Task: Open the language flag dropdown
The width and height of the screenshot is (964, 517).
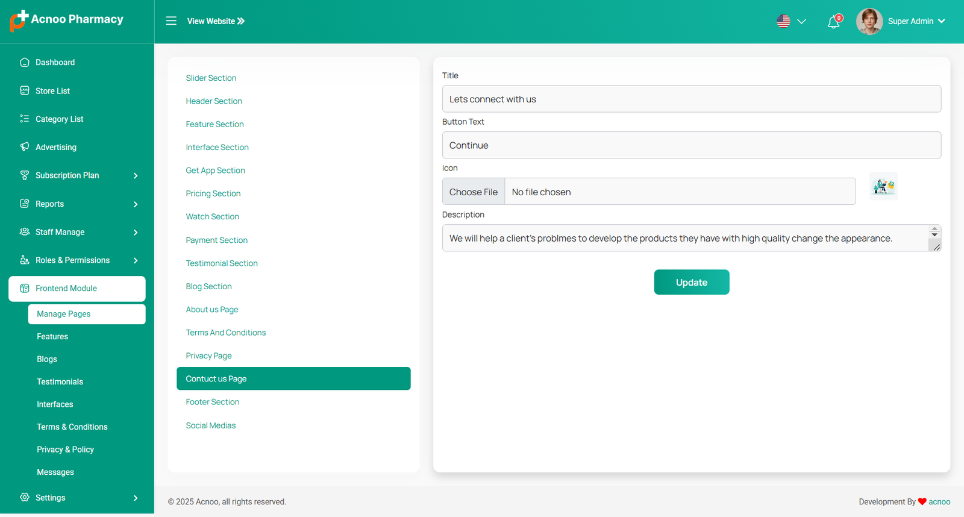Action: [790, 21]
